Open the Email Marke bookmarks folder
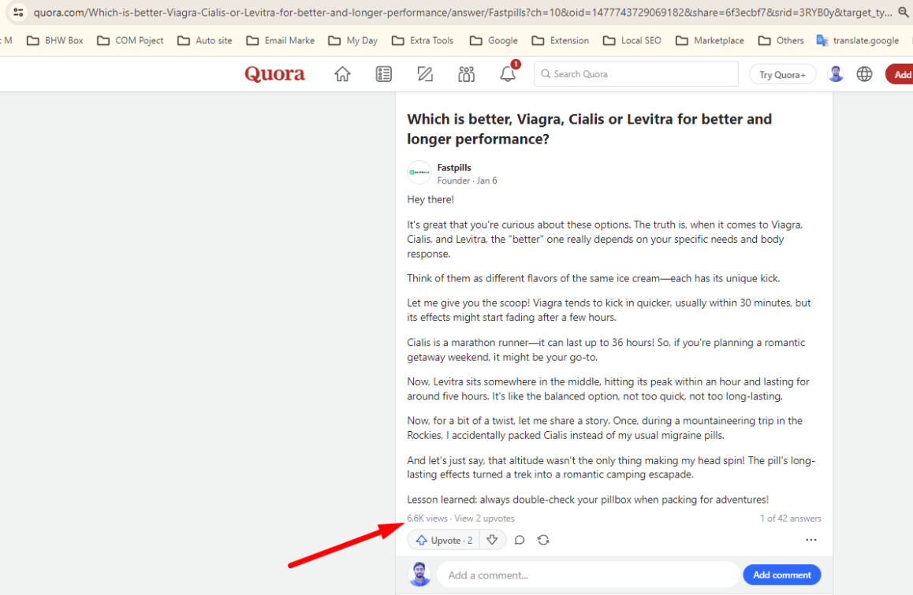 tap(281, 41)
